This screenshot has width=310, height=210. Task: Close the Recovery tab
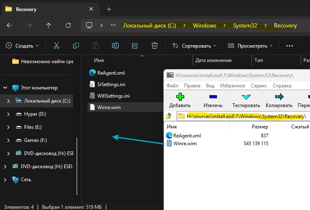tap(91, 9)
